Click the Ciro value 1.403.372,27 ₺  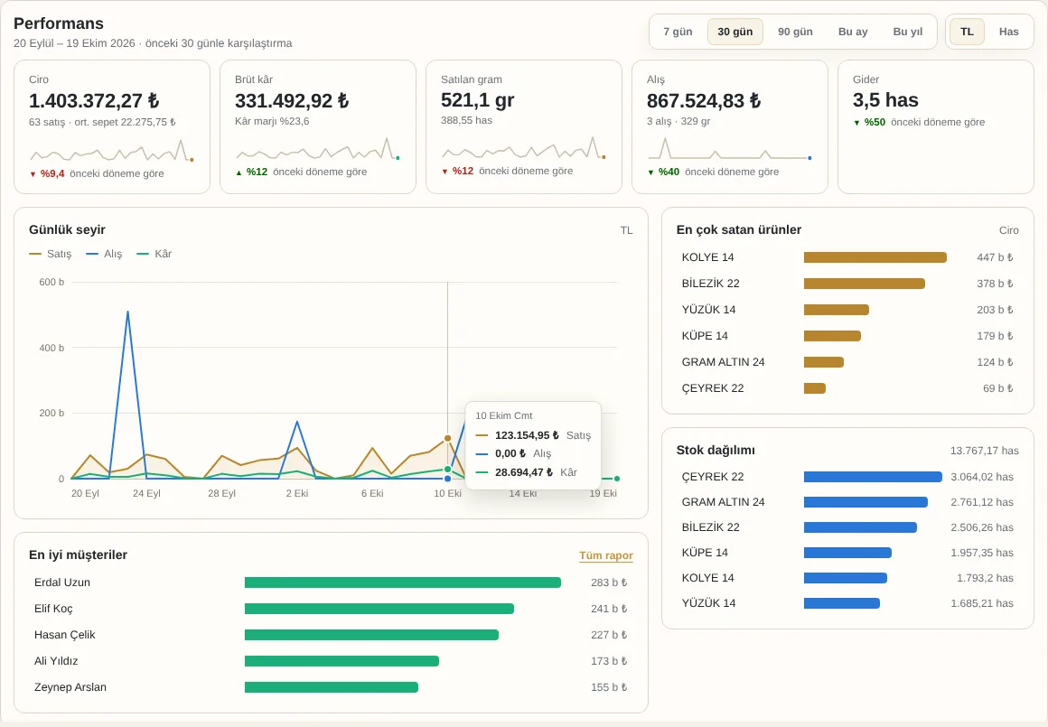click(94, 101)
